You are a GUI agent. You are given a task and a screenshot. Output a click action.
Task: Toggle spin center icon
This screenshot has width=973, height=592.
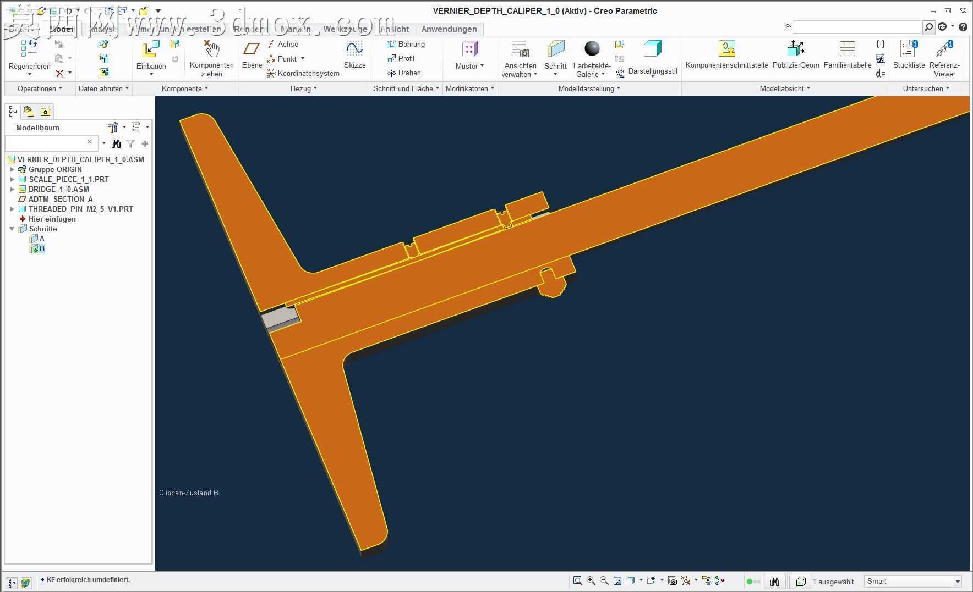(720, 580)
